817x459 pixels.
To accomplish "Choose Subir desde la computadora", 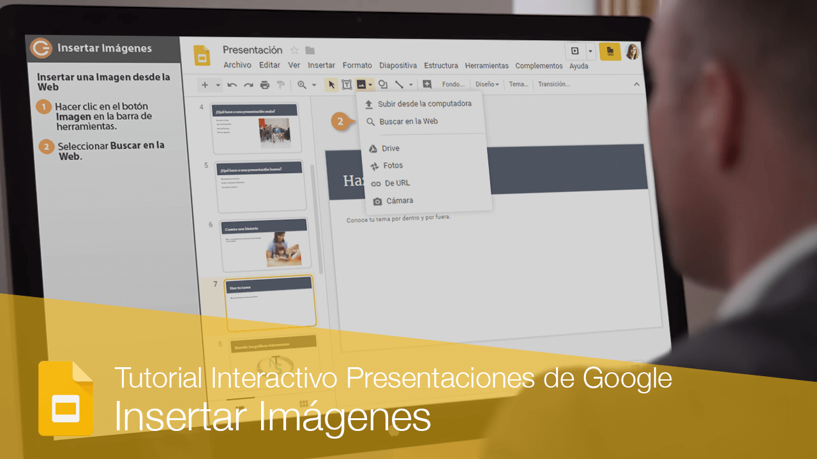I will pos(420,104).
